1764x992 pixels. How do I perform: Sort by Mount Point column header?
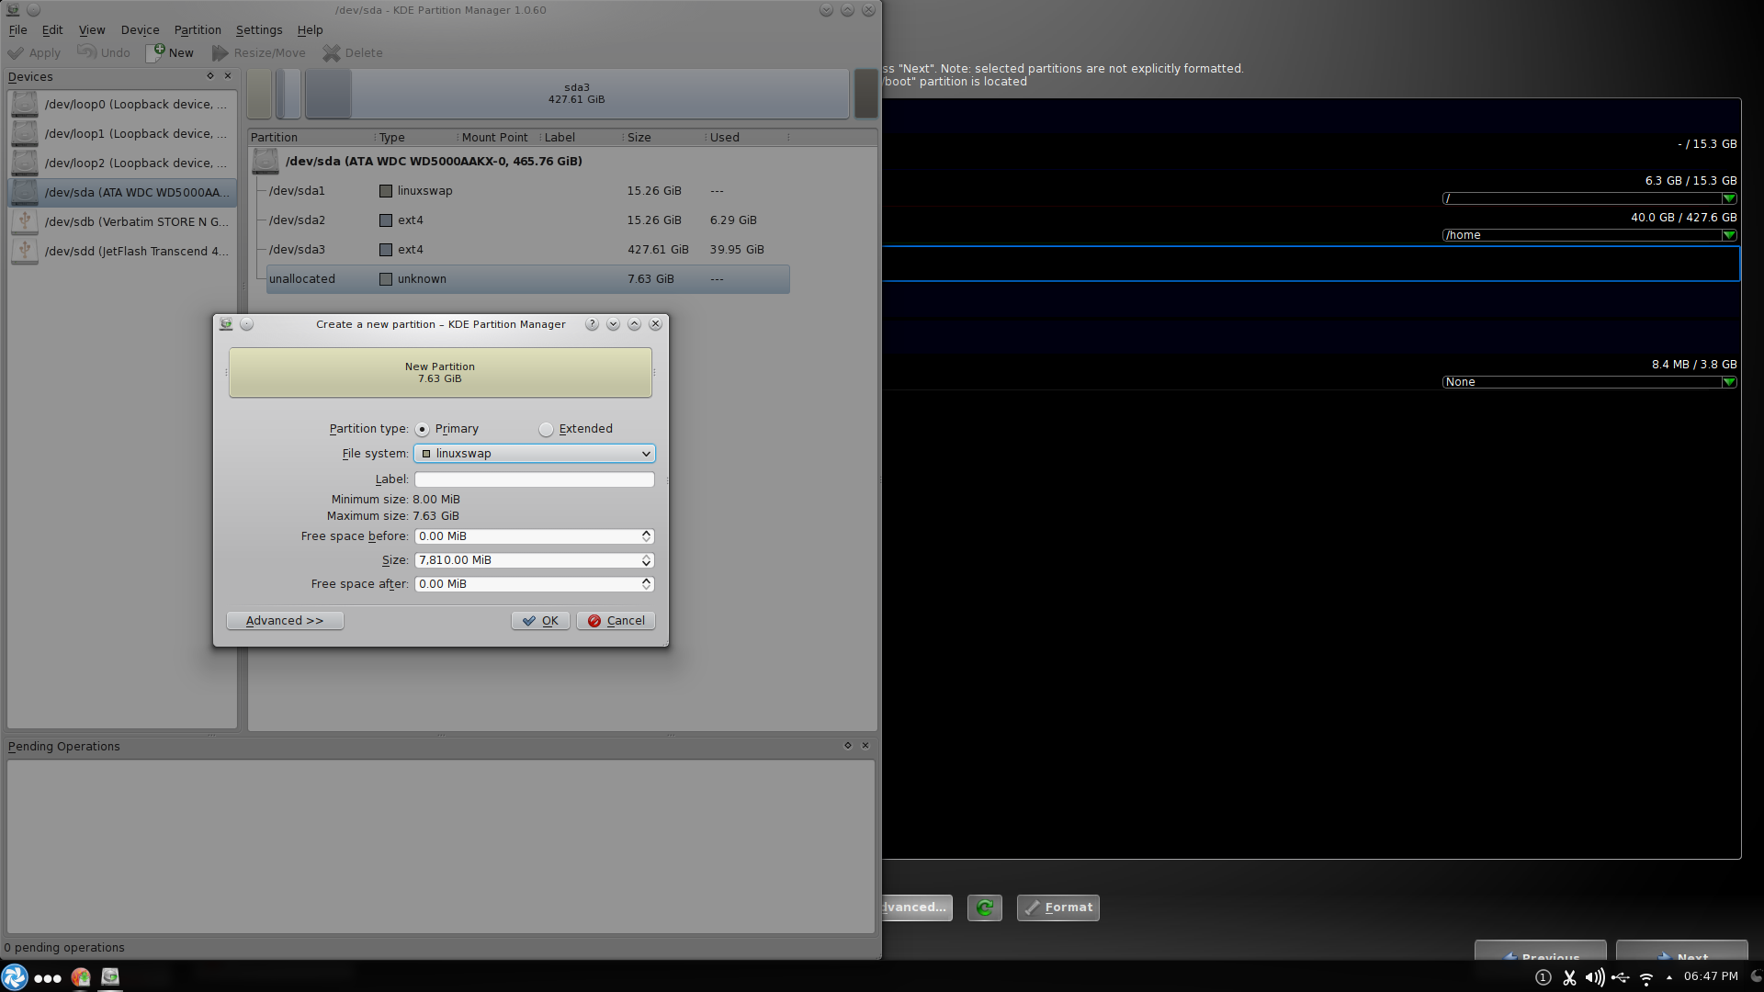coord(499,138)
